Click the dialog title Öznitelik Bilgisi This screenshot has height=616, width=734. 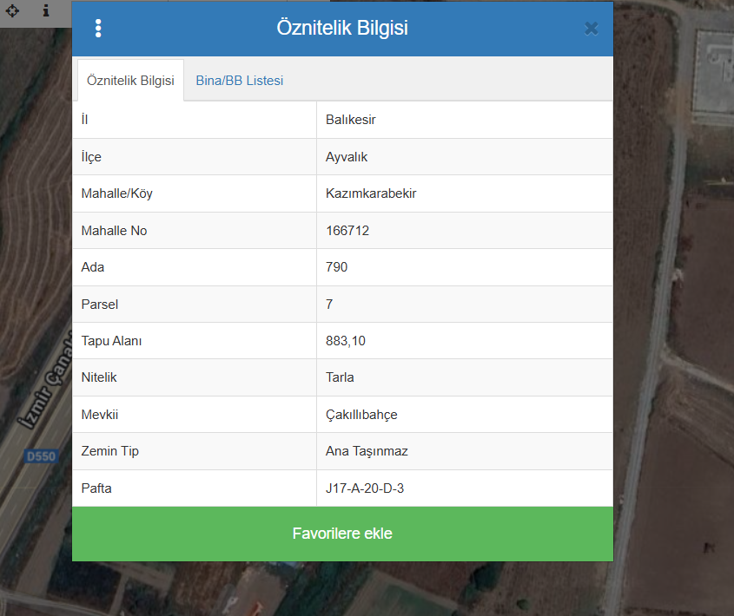point(342,28)
